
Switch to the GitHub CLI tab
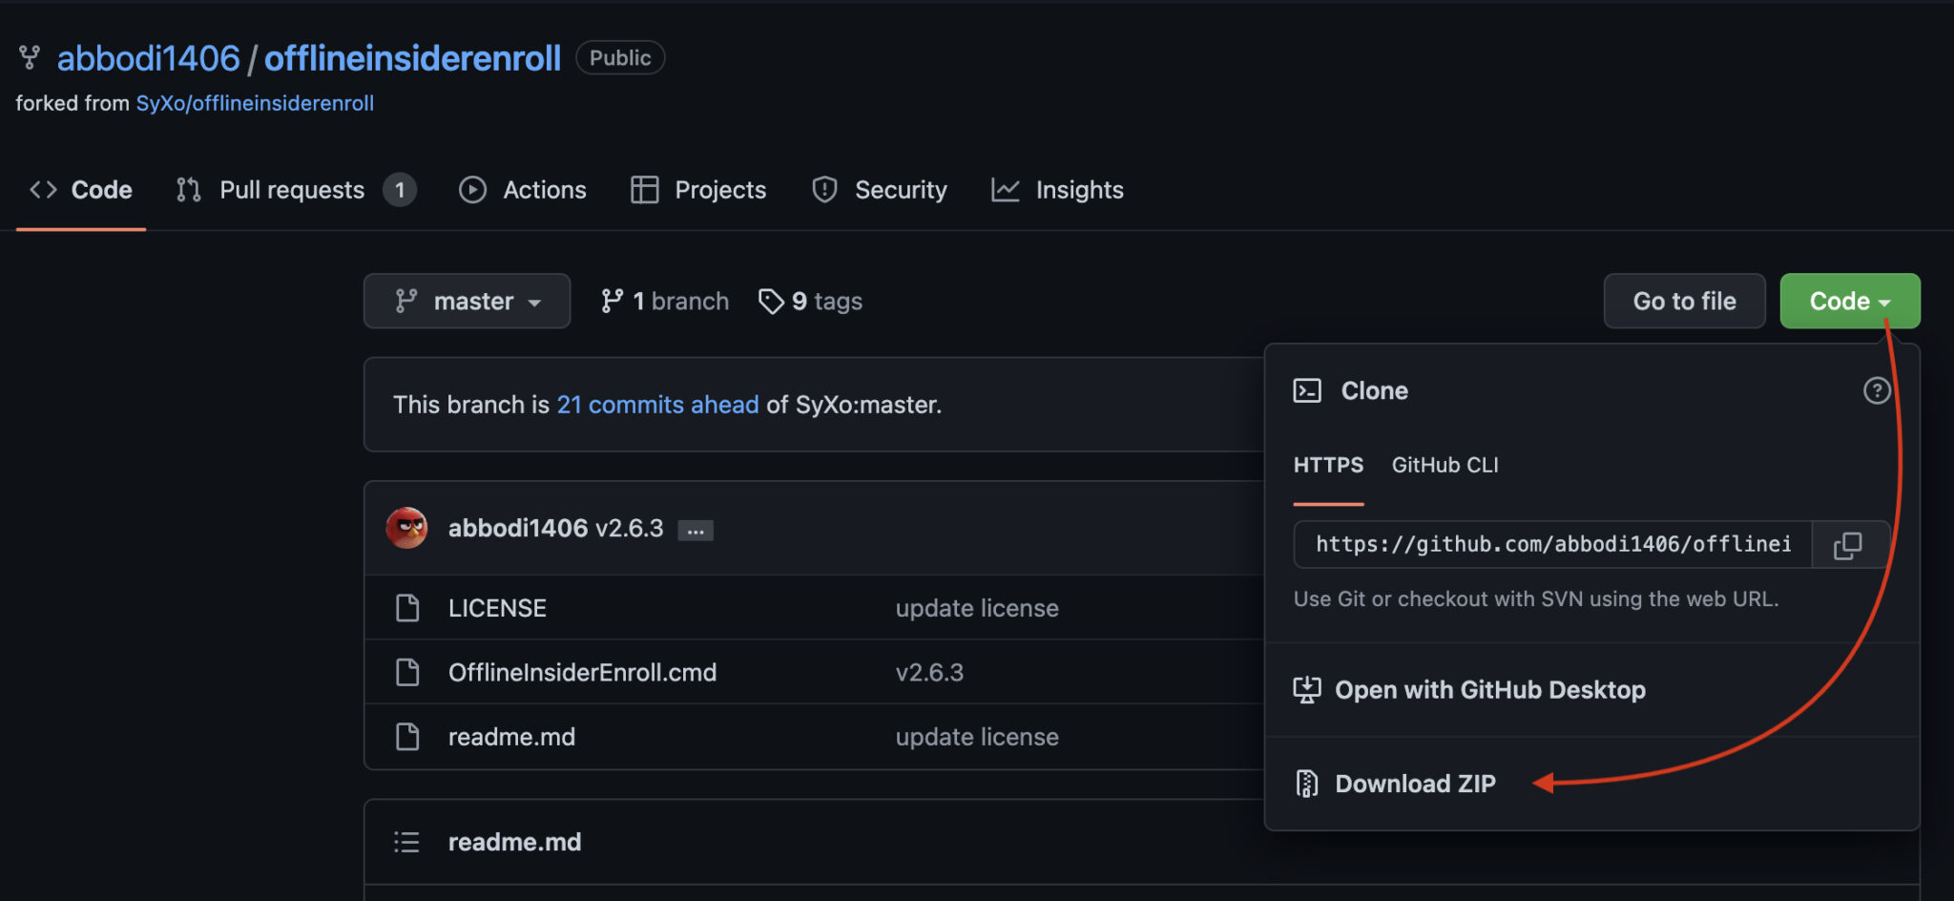point(1445,465)
